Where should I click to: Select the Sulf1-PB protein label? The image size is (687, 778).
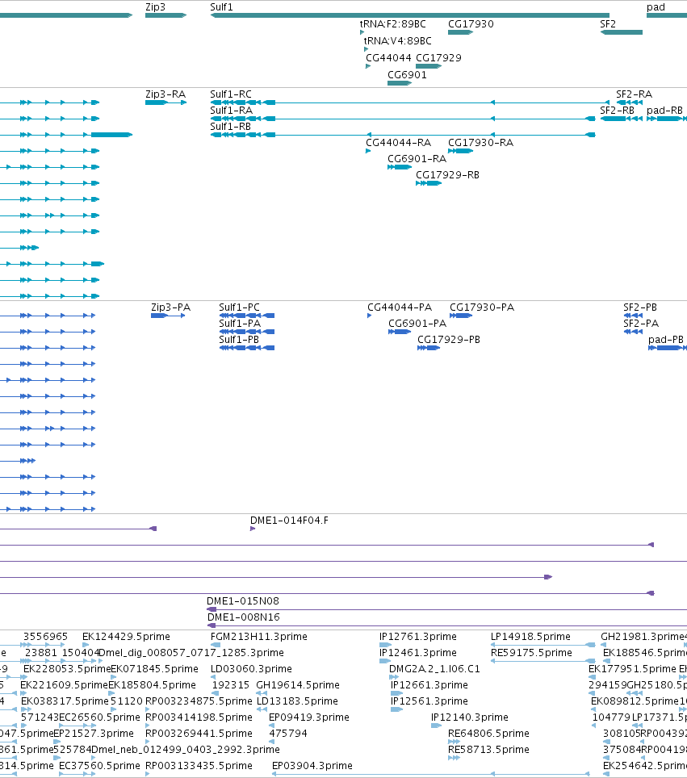(239, 340)
